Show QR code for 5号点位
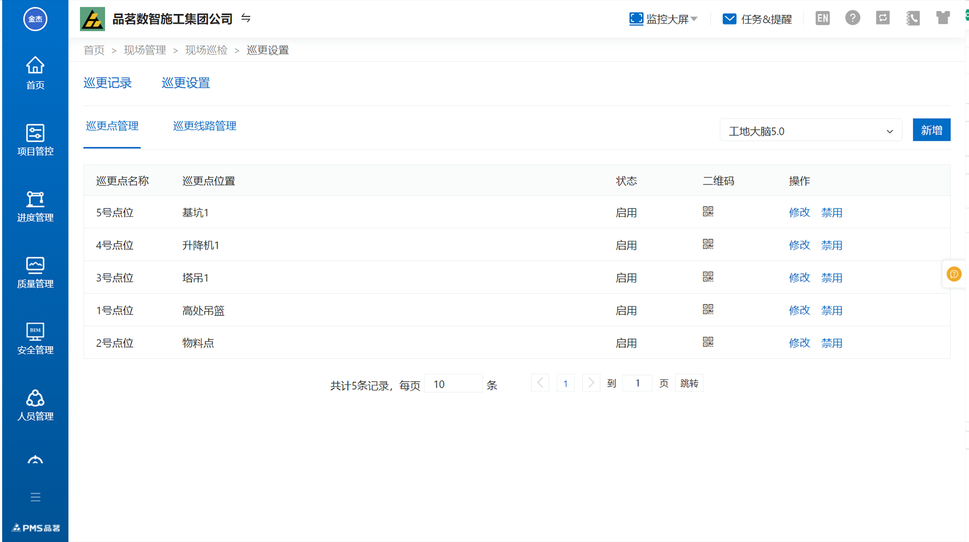The image size is (969, 542). click(x=708, y=212)
